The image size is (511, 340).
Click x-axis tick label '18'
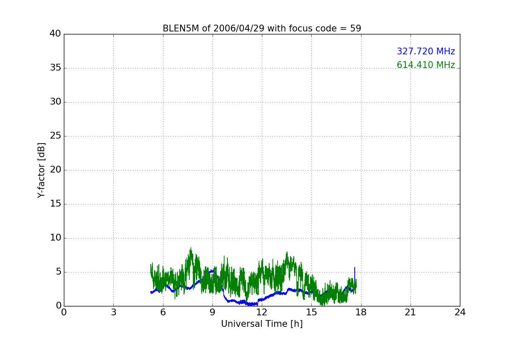click(361, 312)
